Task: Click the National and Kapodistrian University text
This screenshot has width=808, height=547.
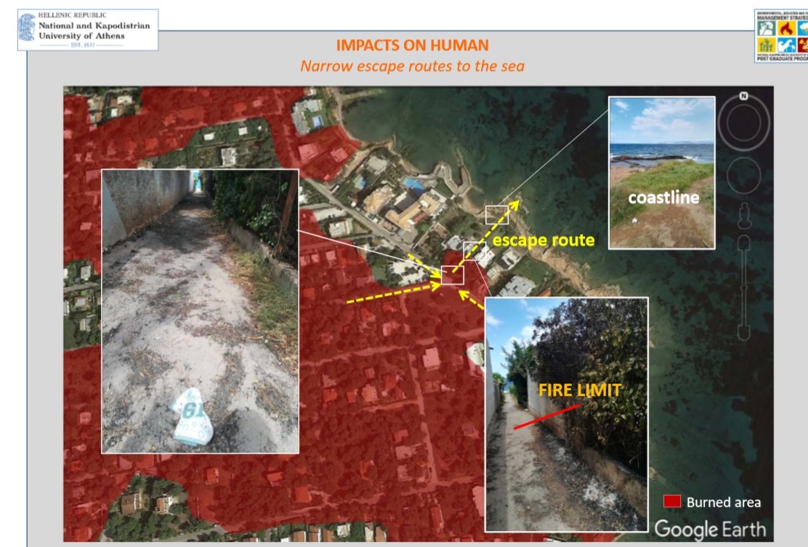Action: [94, 31]
